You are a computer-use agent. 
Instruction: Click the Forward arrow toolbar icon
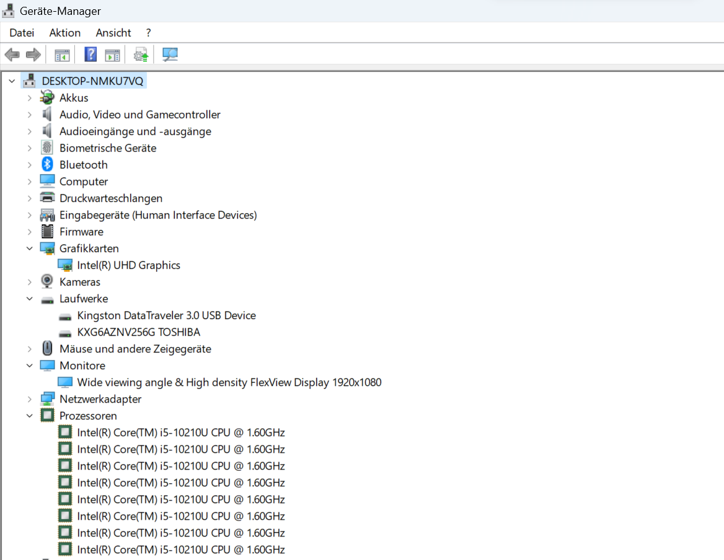coord(33,55)
